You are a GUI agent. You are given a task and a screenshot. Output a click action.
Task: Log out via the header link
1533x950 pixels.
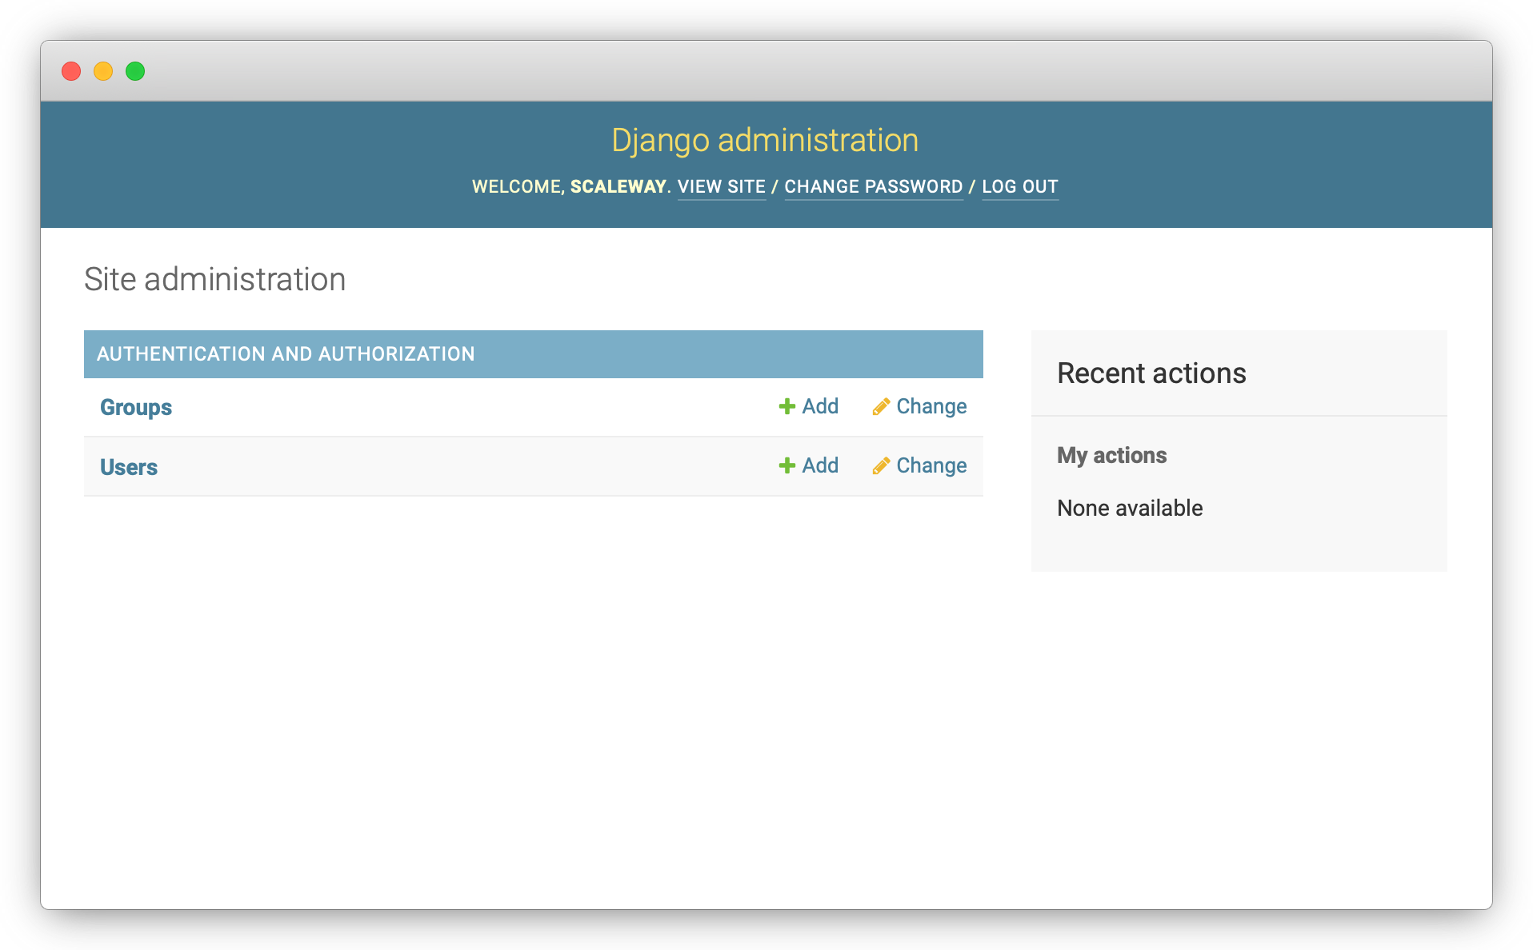click(1019, 186)
